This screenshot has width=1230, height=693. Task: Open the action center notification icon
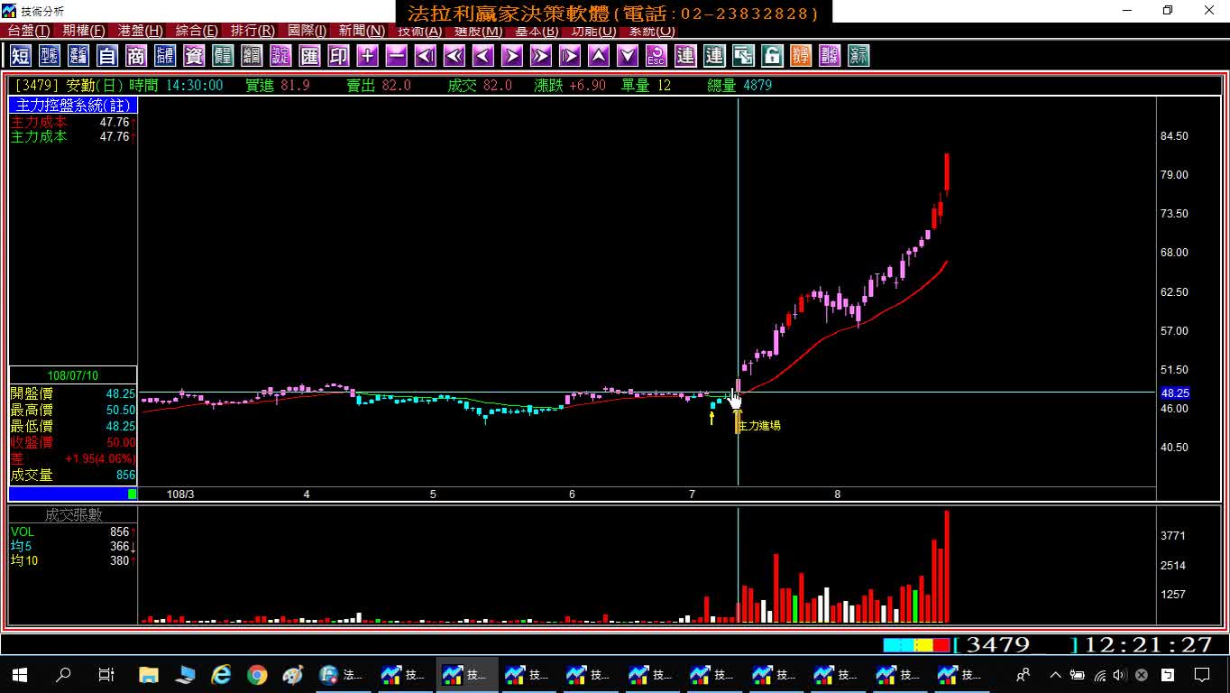[x=1201, y=674]
